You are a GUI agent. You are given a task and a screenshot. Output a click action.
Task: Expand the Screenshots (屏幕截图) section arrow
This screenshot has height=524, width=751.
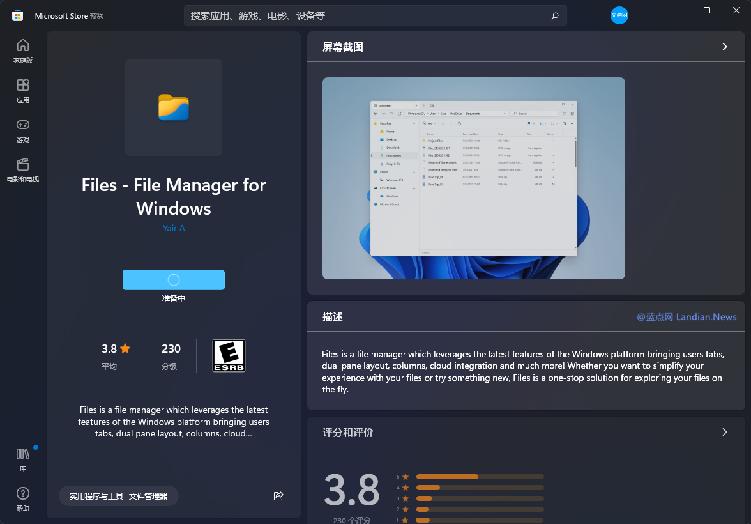(x=725, y=47)
